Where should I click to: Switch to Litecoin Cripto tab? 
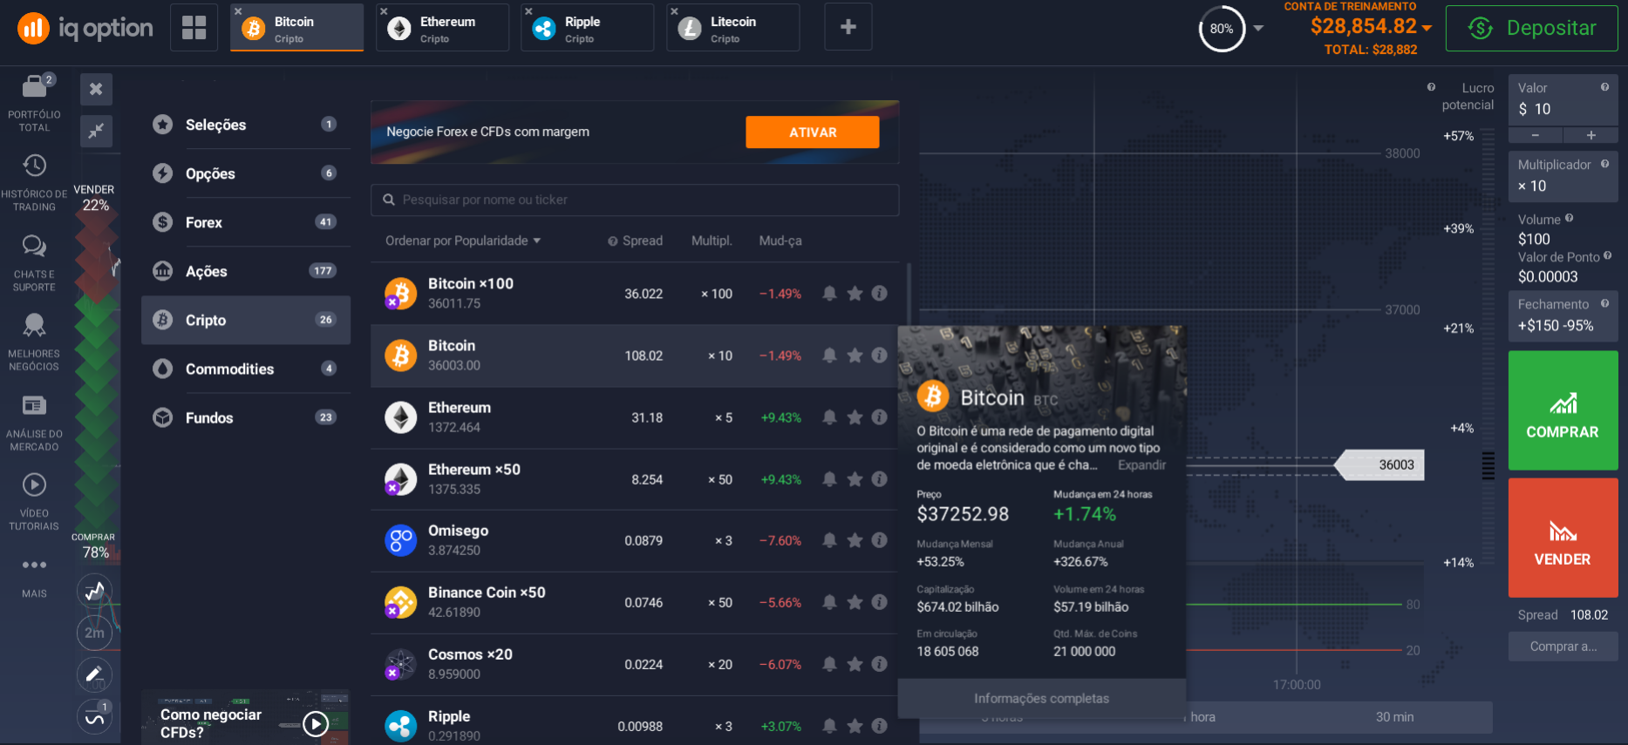(x=733, y=28)
